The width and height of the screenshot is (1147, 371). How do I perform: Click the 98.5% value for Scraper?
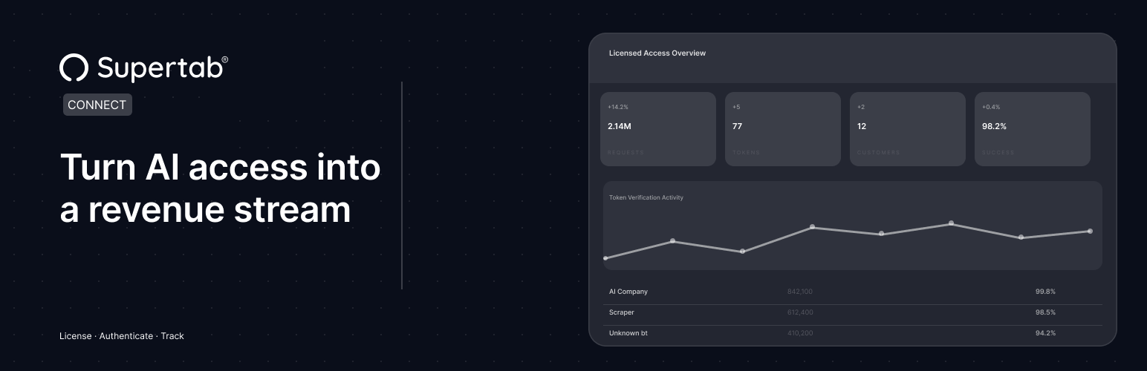1045,312
